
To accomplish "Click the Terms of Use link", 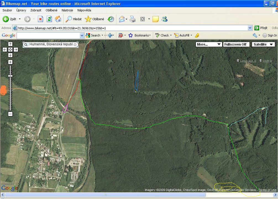I will point(267,190).
